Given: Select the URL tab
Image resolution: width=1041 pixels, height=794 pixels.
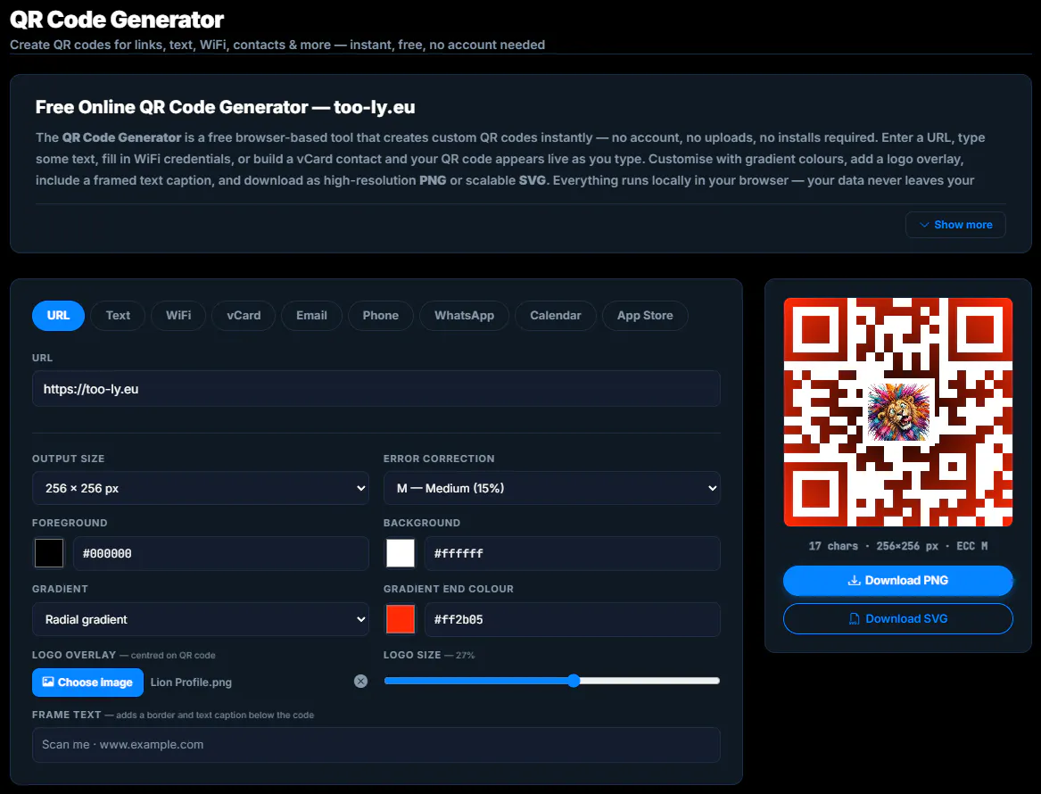Looking at the screenshot, I should point(58,315).
